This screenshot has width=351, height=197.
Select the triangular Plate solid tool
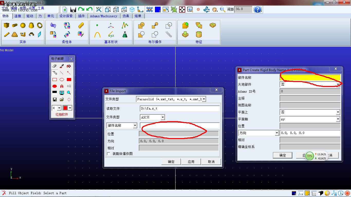tap(15, 34)
